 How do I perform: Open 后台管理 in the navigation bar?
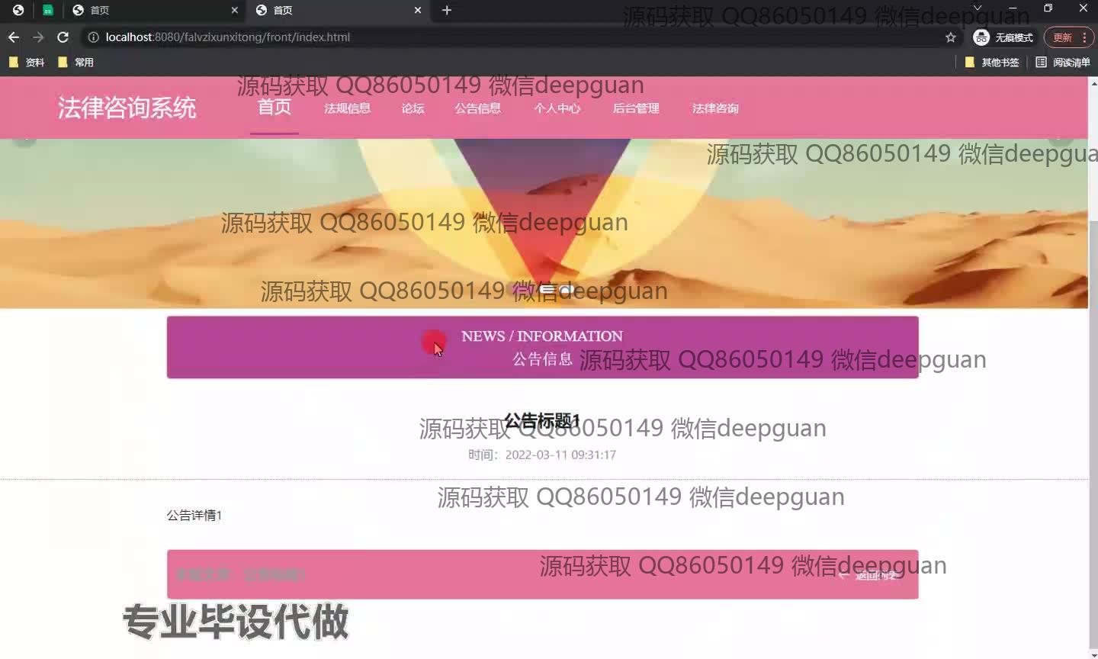[x=636, y=108]
